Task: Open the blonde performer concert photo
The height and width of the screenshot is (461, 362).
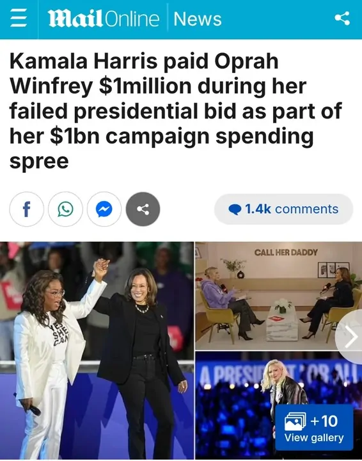Action: click(279, 406)
